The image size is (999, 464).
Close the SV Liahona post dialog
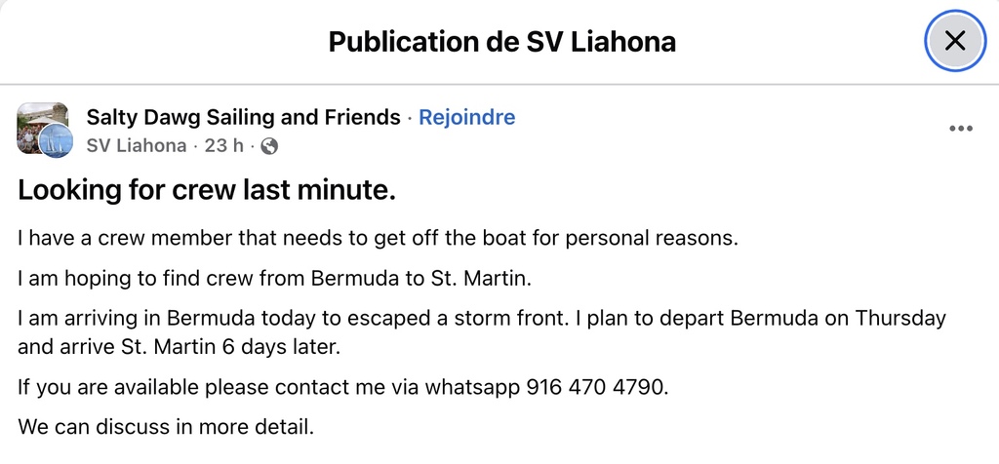click(954, 41)
